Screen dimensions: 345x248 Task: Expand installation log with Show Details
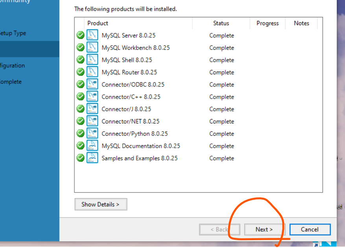click(x=101, y=204)
